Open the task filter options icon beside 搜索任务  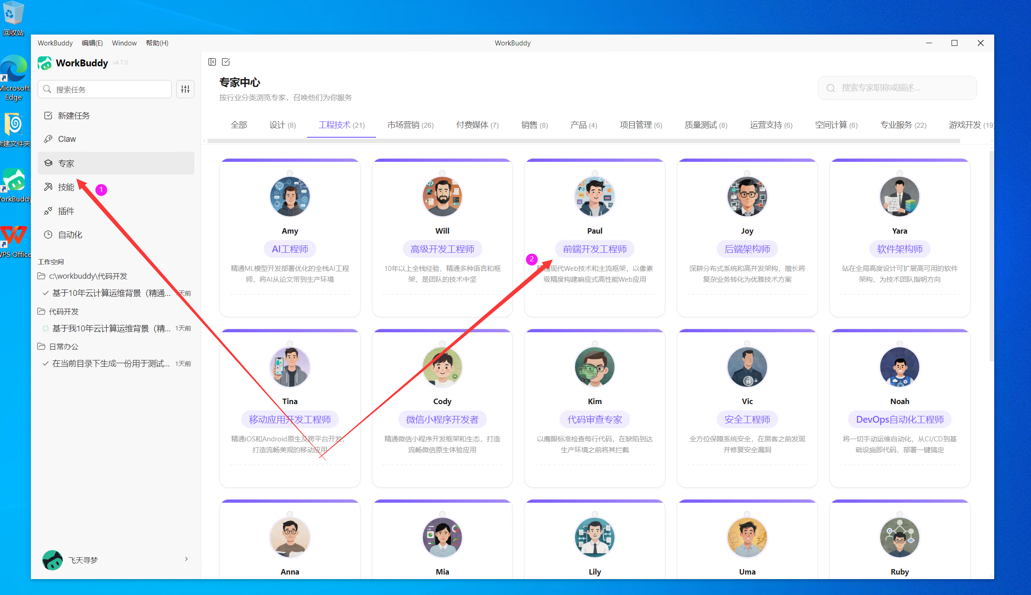point(185,89)
